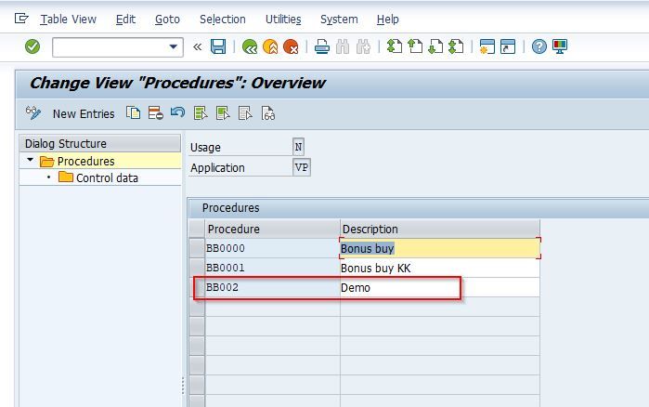Open the Help question mark icon
Viewport: 649px width, 407px height.
tap(539, 46)
